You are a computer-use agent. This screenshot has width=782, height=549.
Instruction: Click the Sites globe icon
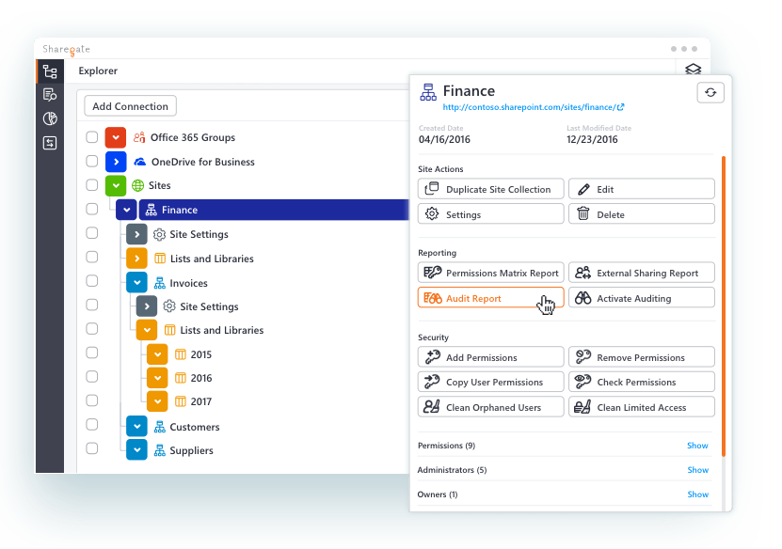pyautogui.click(x=137, y=185)
